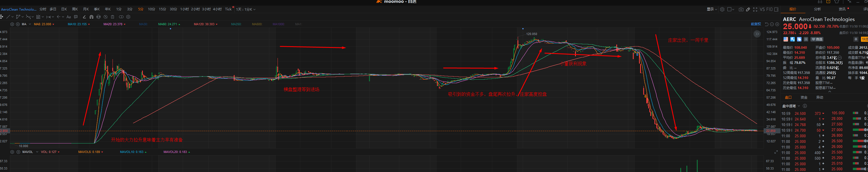Expand the line tool dropdown arrow
Viewport: 868px width, 172px height.
point(12,17)
